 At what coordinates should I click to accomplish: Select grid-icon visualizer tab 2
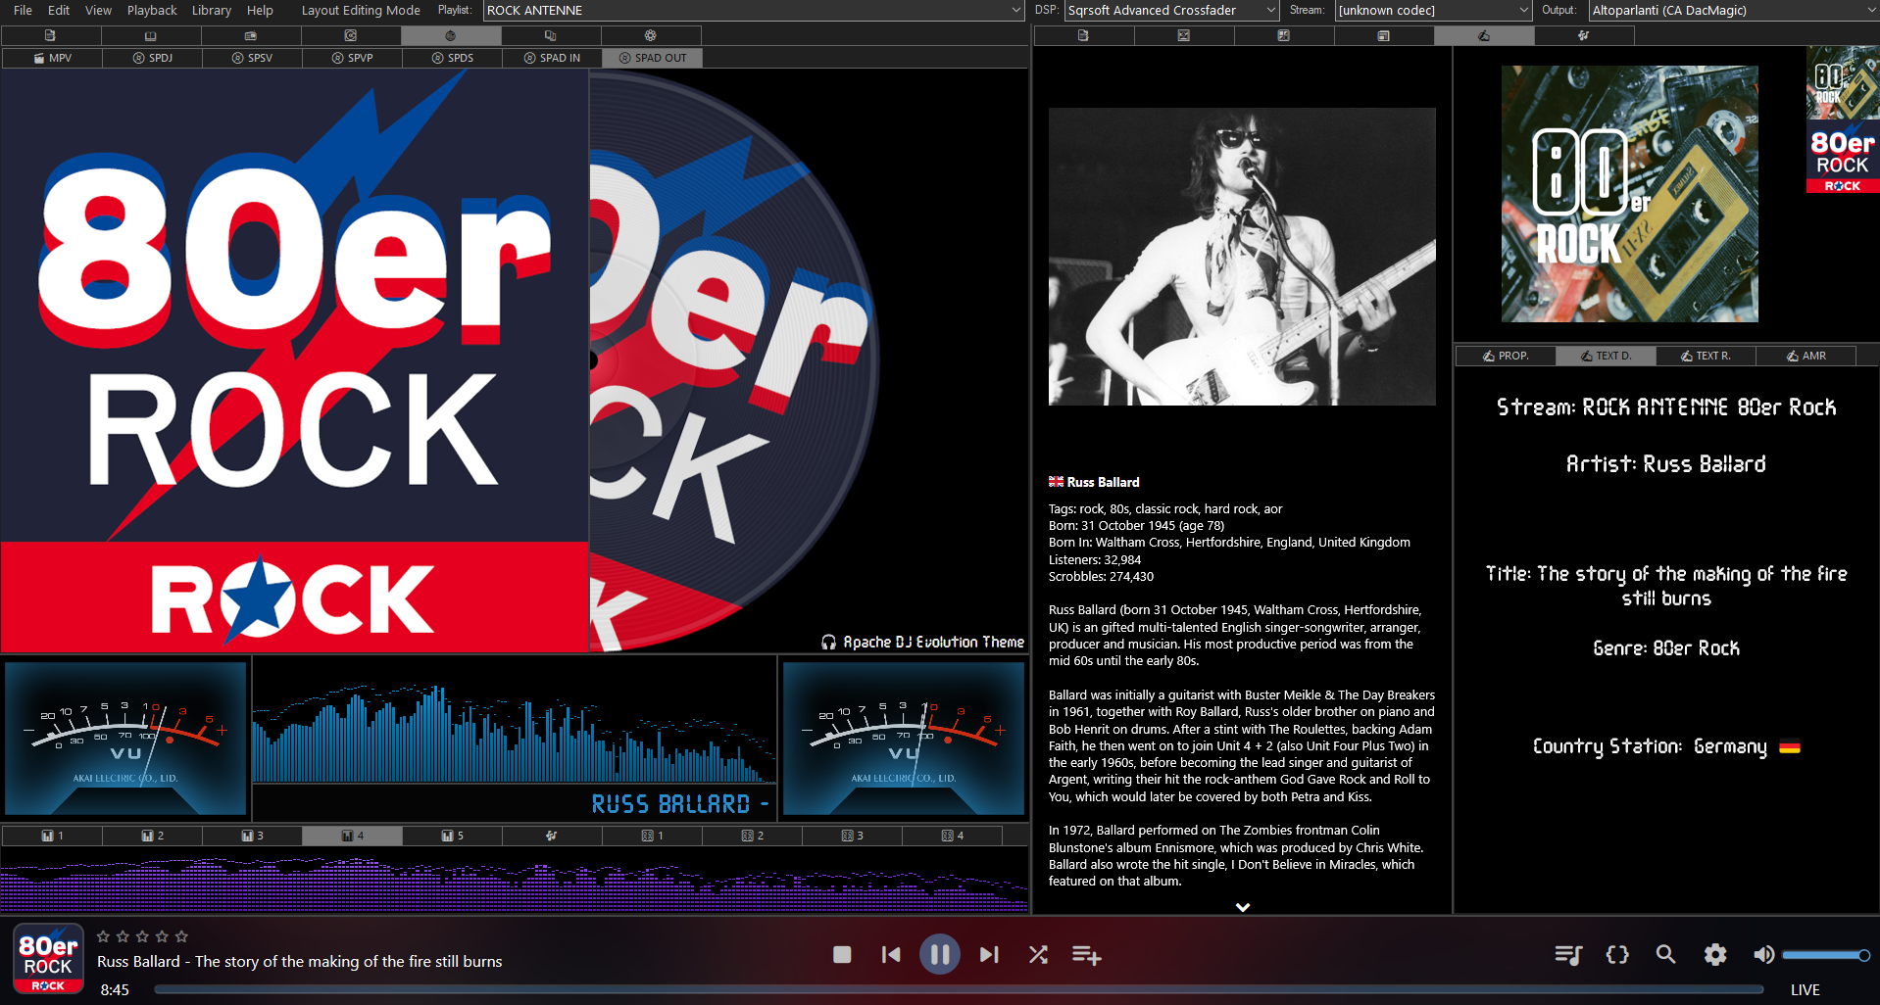tap(752, 836)
